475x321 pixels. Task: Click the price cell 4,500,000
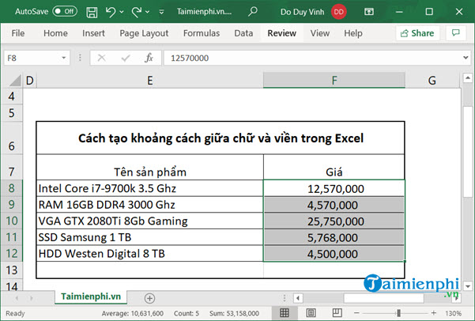334,254
